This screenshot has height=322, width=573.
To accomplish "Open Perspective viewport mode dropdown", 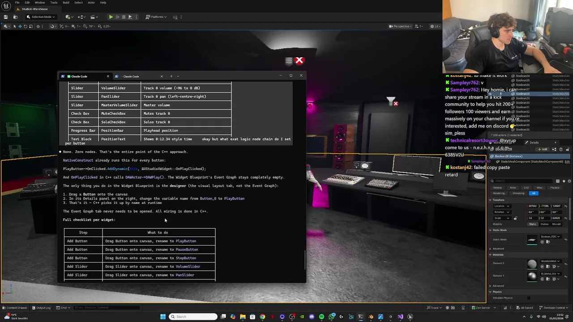I will (399, 26).
